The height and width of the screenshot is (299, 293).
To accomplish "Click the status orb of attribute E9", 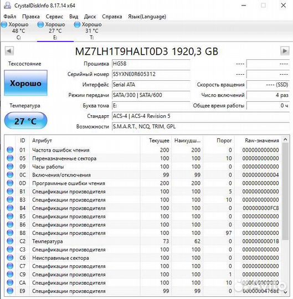I will pyautogui.click(x=10, y=291).
